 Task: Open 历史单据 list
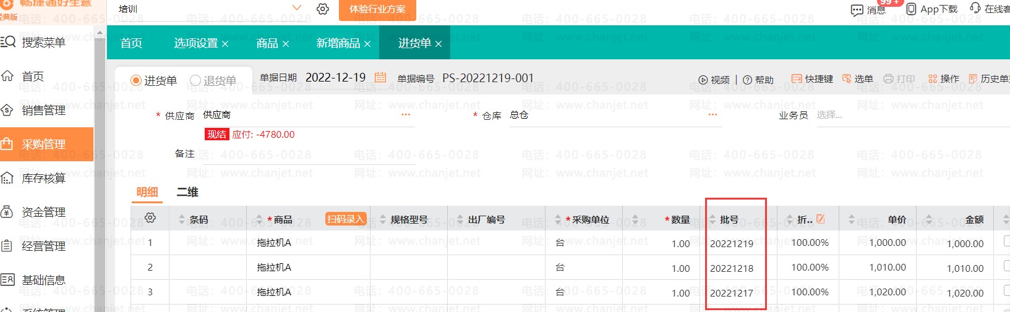coord(990,79)
